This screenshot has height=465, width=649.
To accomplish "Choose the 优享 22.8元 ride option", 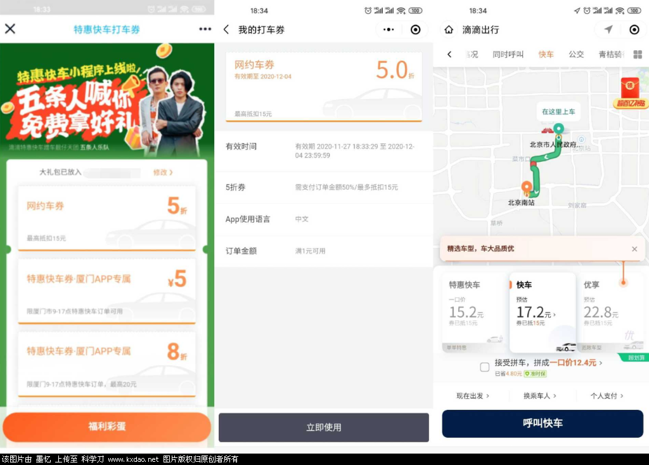I will (x=613, y=313).
